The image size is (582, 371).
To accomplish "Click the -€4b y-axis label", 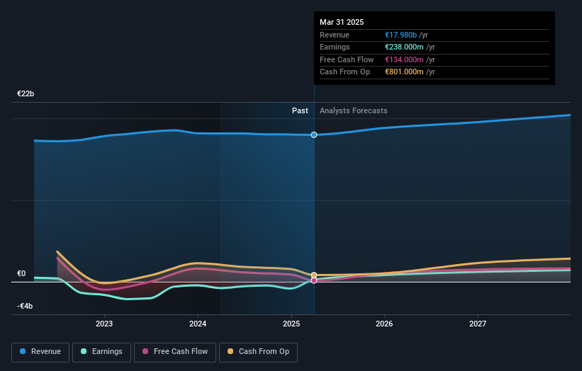I will [x=25, y=306].
